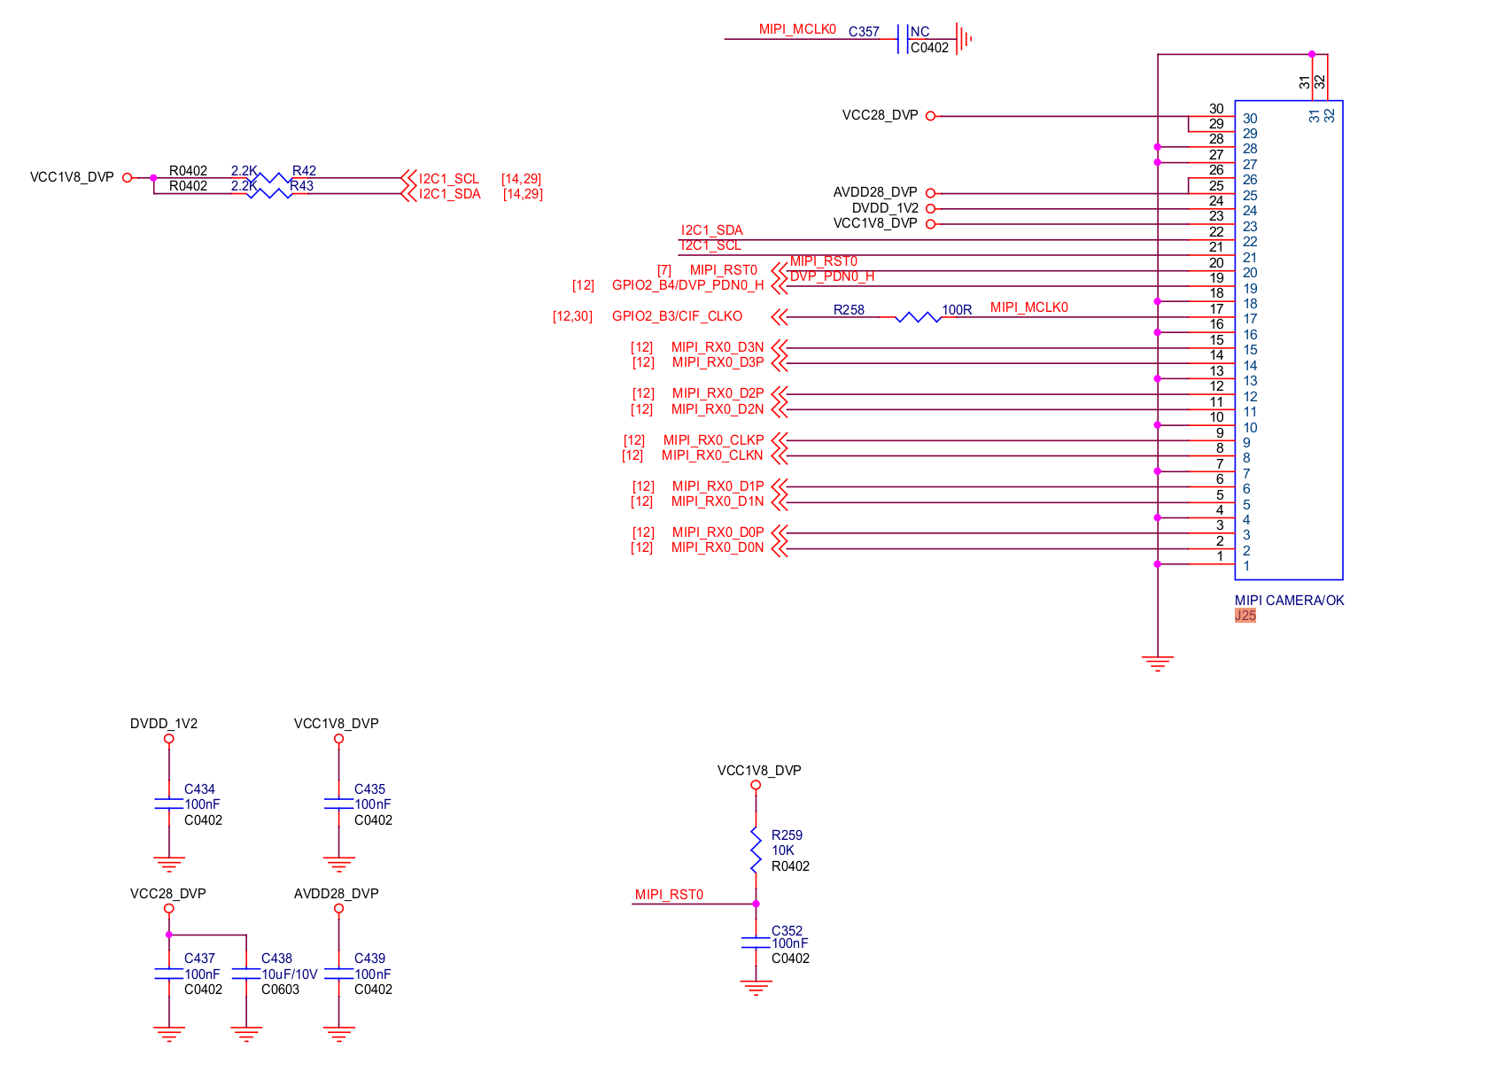Image resolution: width=1505 pixels, height=1087 pixels.
Task: Select the C434 capacitor symbol
Action: 168,804
